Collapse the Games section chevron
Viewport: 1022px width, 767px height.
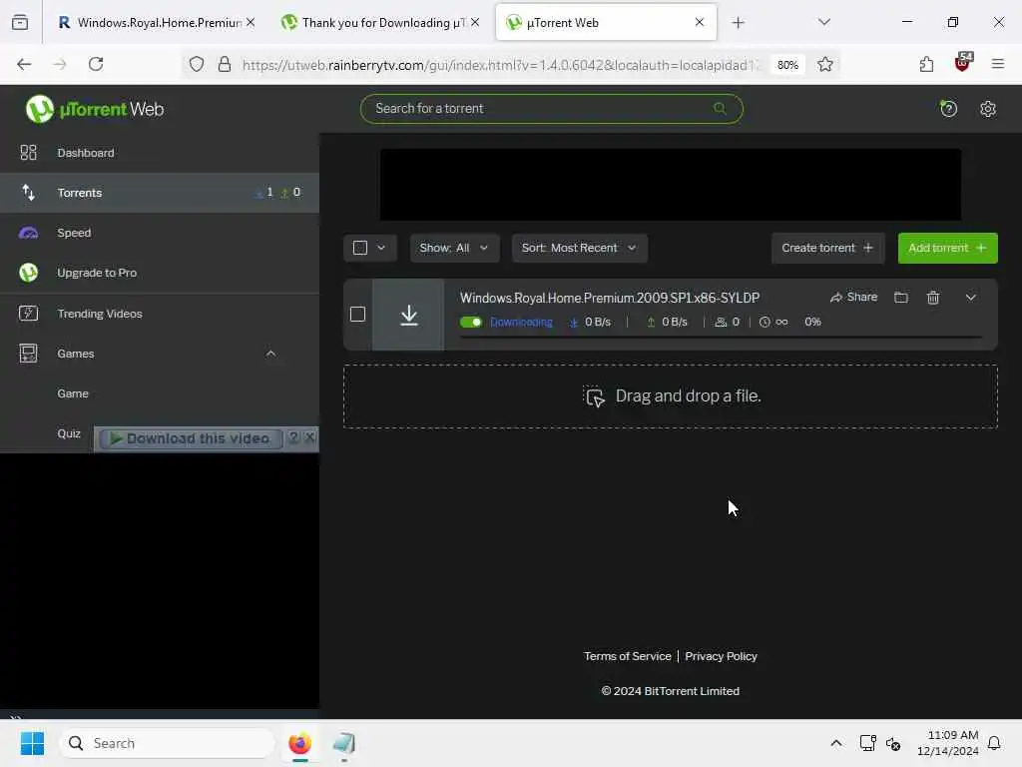pos(271,354)
